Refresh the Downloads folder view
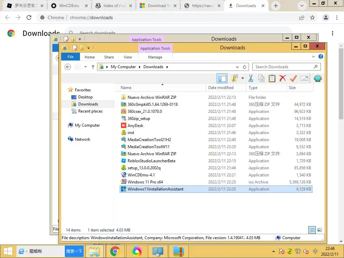This screenshot has width=344, height=258. [245, 67]
